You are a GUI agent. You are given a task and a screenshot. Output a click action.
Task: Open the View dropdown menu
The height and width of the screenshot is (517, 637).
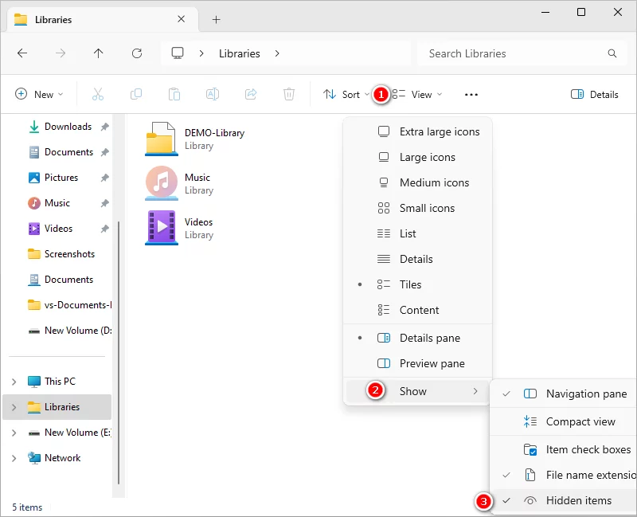(x=417, y=94)
